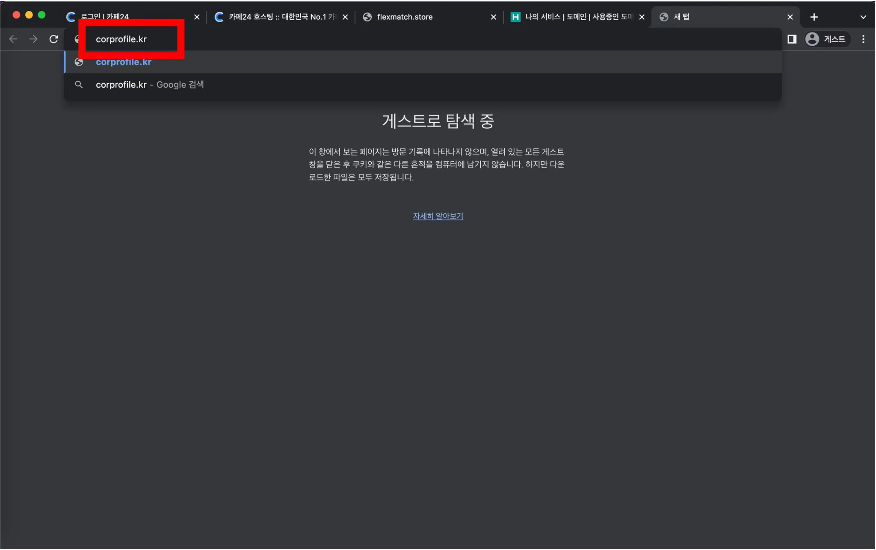Close the flexmatch.store tab

pyautogui.click(x=493, y=17)
